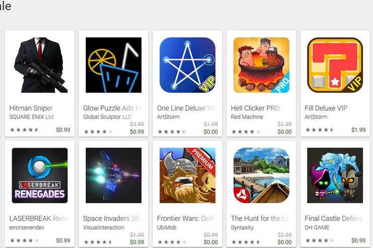
Task: Click the $1.99 price on Fill Deluxe VIP
Action: tap(358, 130)
